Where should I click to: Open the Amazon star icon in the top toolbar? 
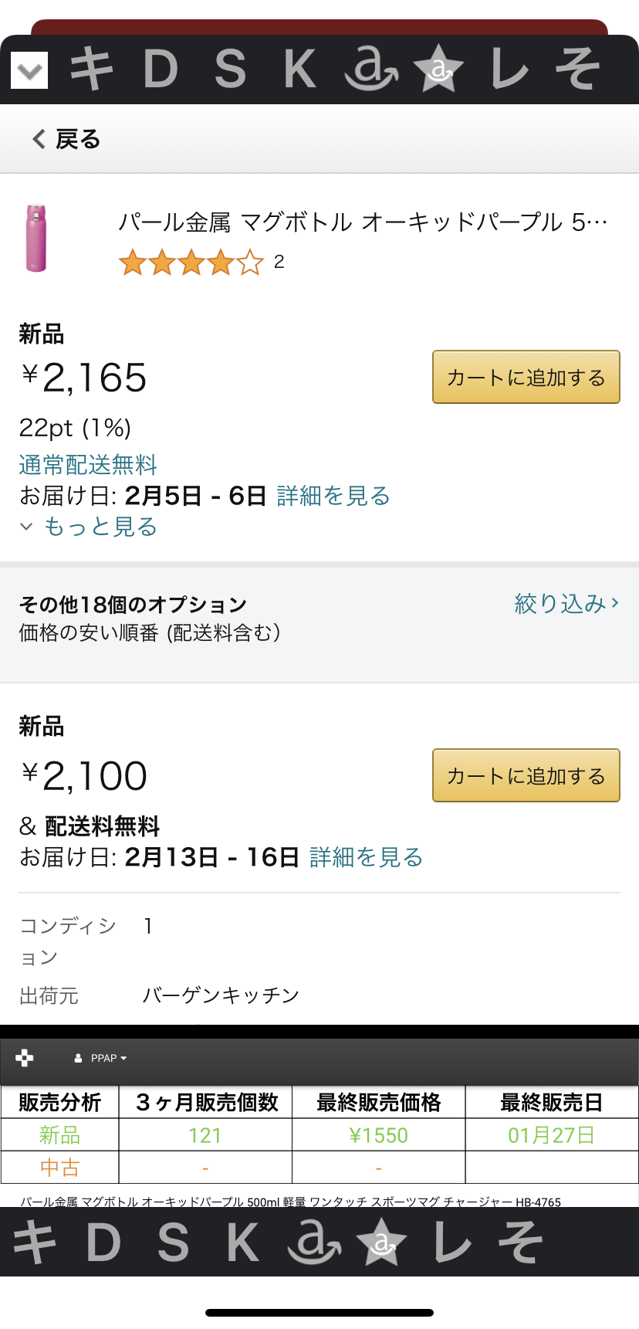pos(438,70)
